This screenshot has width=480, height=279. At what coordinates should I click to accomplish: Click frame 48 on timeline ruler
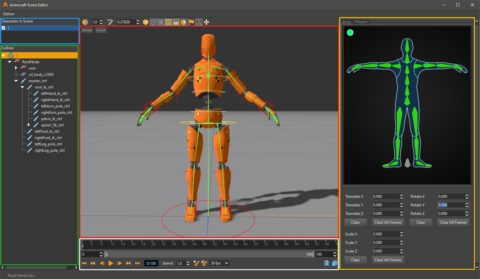[205, 244]
